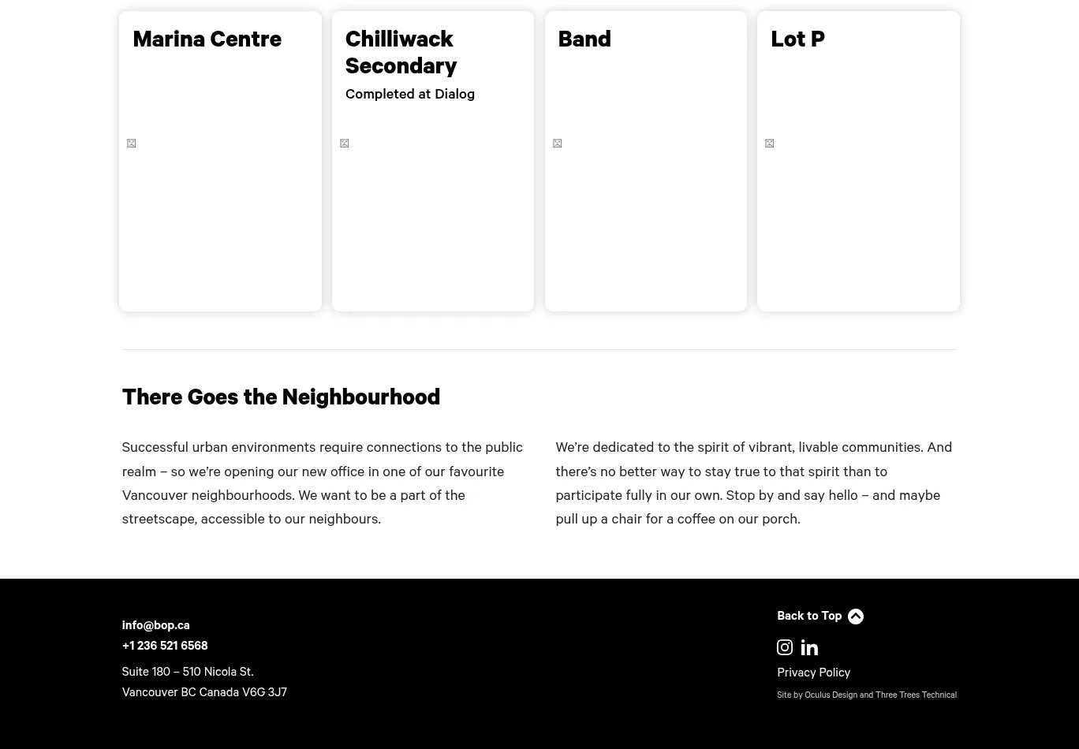Click the There Goes the Neighbourhood heading
Image resolution: width=1079 pixels, height=749 pixels.
pos(281,397)
